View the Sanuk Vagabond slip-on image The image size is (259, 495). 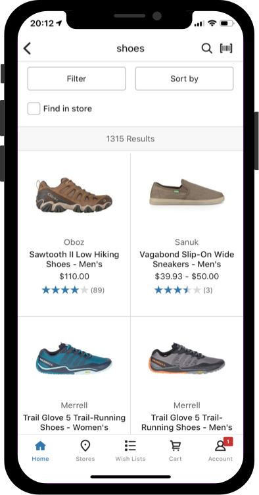click(x=187, y=192)
